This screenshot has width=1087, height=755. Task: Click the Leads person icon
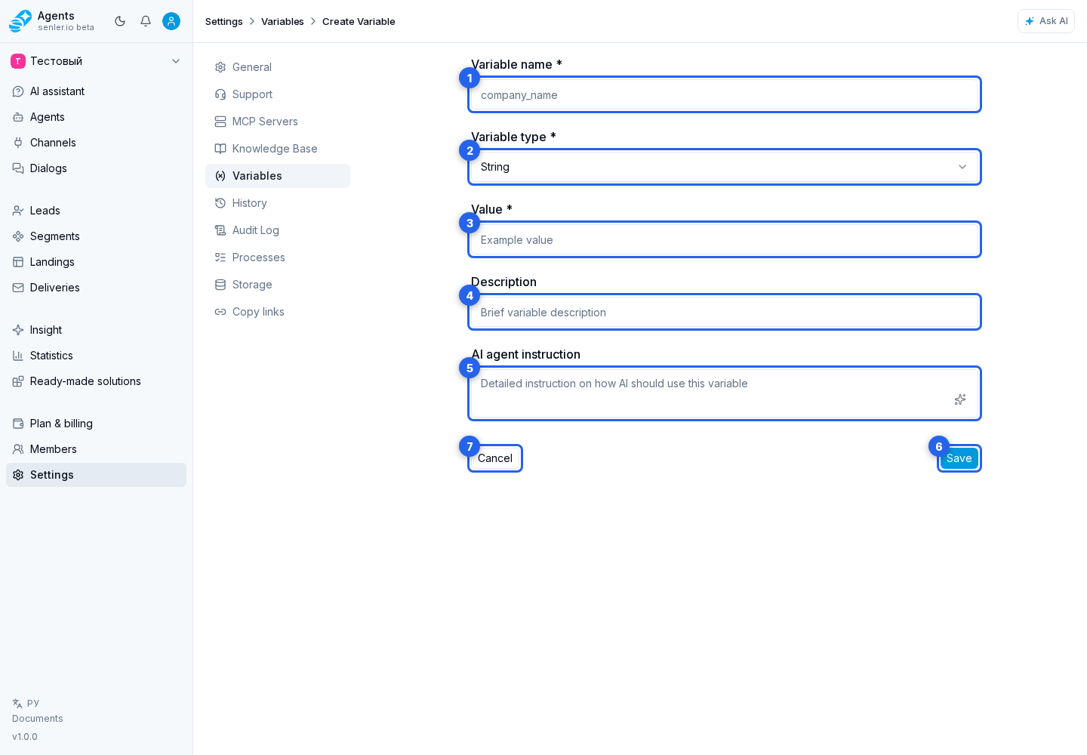click(18, 211)
